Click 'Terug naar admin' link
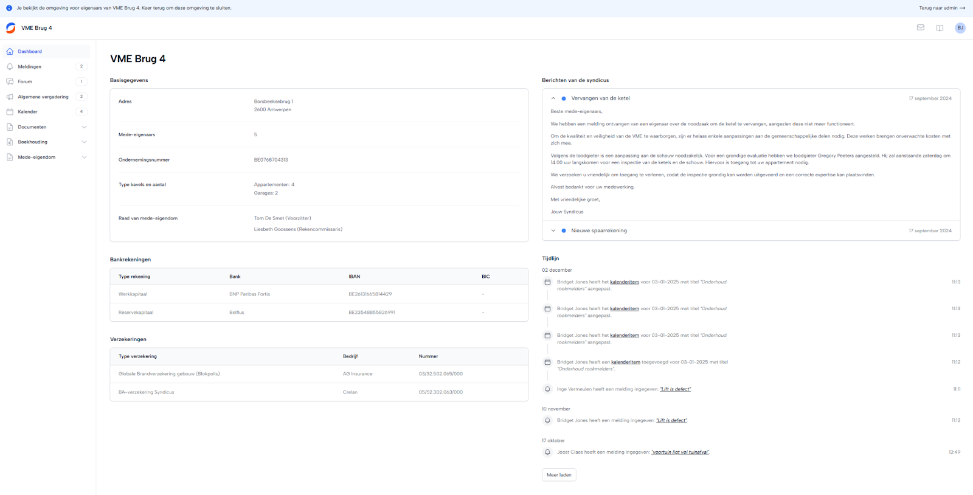Image resolution: width=973 pixels, height=495 pixels. coord(941,8)
